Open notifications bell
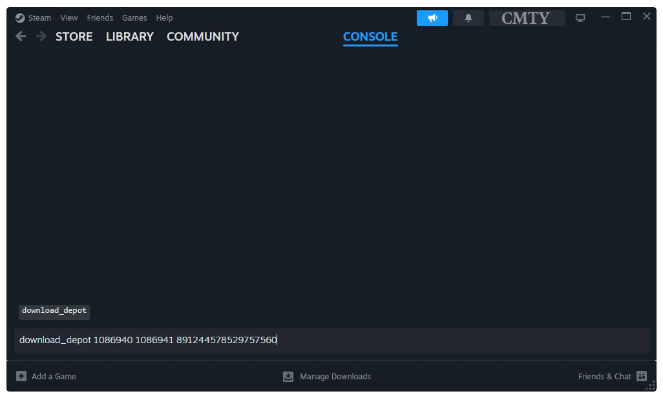Viewport: 663px width, 398px height. pos(468,18)
